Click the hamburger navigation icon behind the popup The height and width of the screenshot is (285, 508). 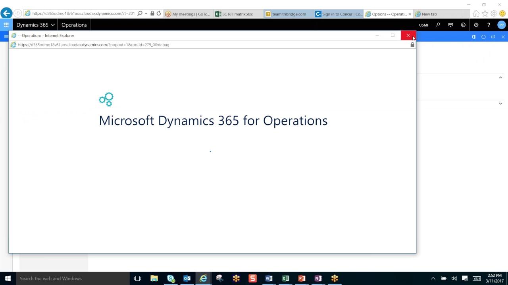6,37
